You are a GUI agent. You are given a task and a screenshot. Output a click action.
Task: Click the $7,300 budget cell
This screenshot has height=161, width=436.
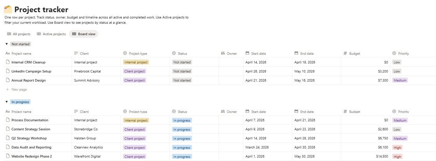click(x=365, y=80)
